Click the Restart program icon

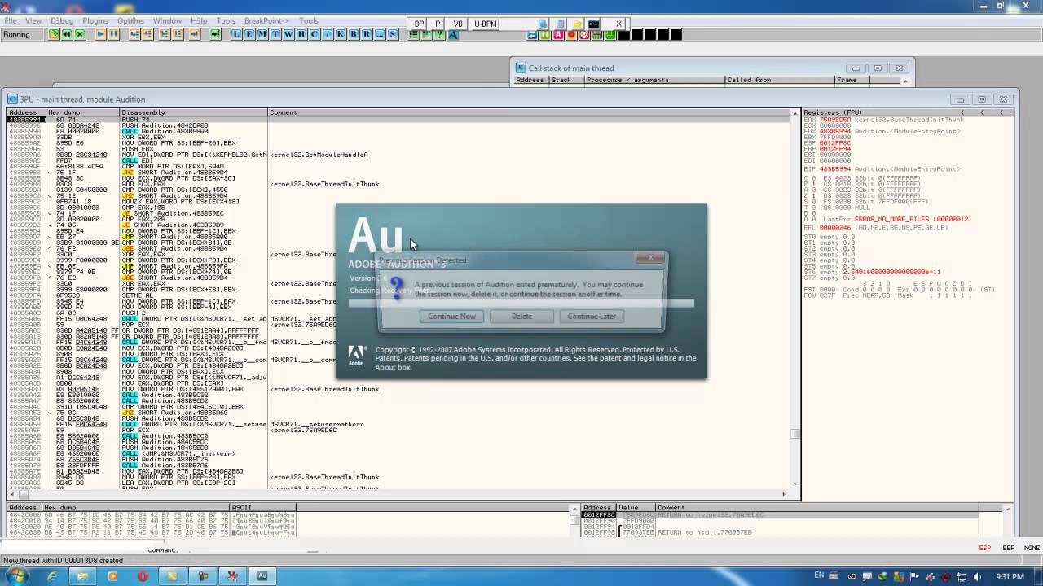click(66, 35)
